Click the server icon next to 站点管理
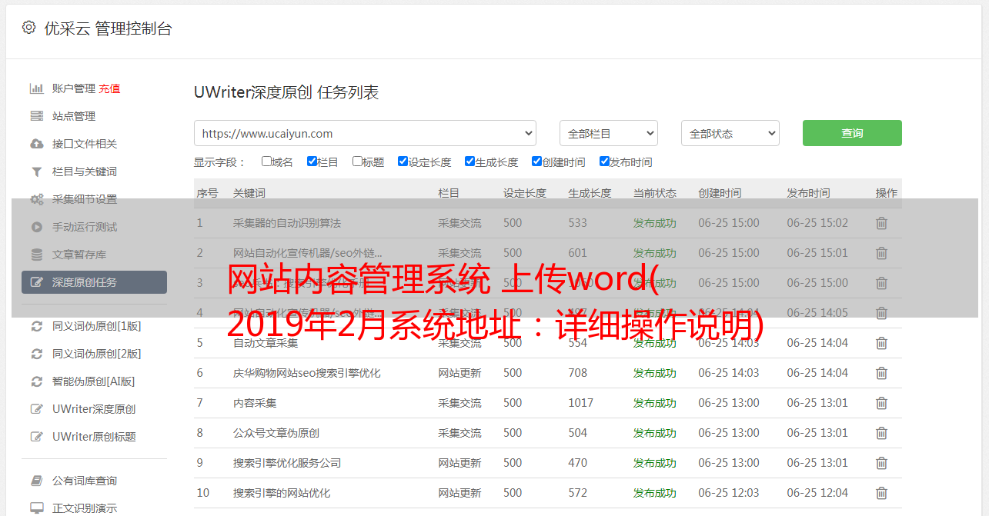The width and height of the screenshot is (989, 516). point(36,116)
